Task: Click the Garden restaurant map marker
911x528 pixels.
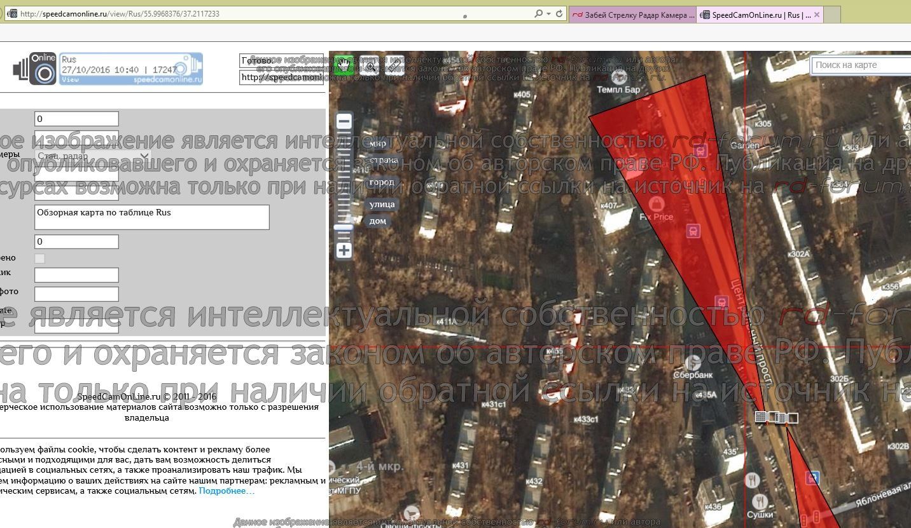Action: [x=745, y=132]
